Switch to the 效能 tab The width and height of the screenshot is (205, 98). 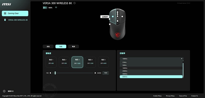pos(61,47)
